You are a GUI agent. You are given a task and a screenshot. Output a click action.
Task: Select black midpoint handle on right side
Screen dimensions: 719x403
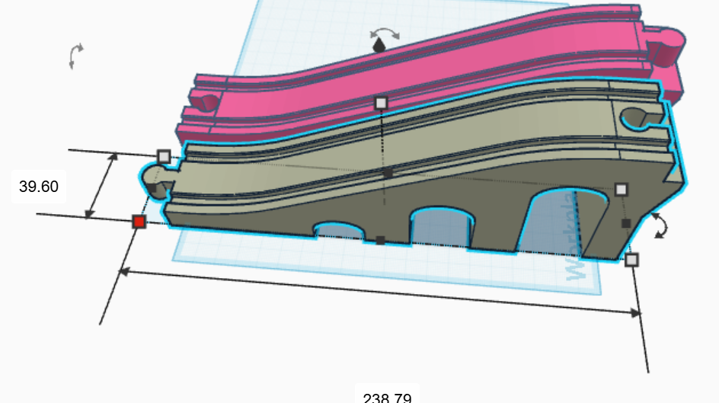coord(625,223)
